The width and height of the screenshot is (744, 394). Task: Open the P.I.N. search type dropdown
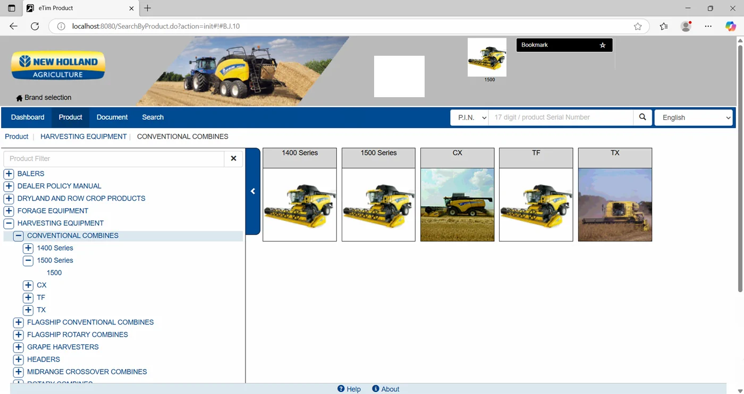point(469,117)
